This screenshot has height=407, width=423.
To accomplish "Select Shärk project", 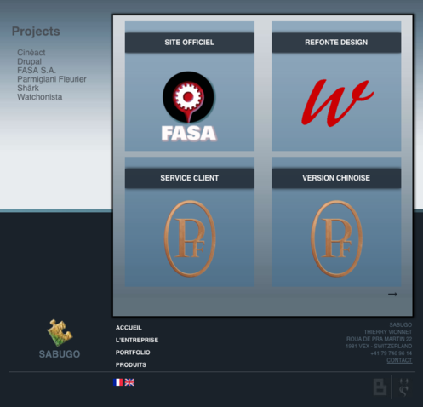I will pyautogui.click(x=28, y=88).
